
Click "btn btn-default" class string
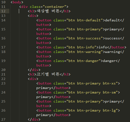[84, 20]
